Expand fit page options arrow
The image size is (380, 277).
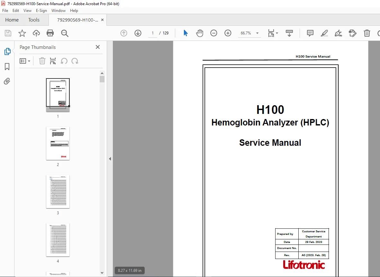pyautogui.click(x=277, y=33)
